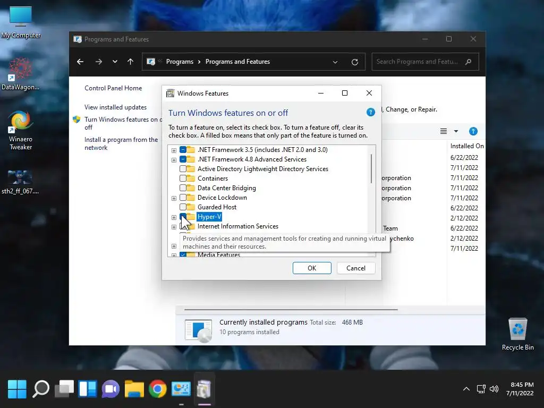
Task: Open volume control tray icon
Action: coord(494,389)
